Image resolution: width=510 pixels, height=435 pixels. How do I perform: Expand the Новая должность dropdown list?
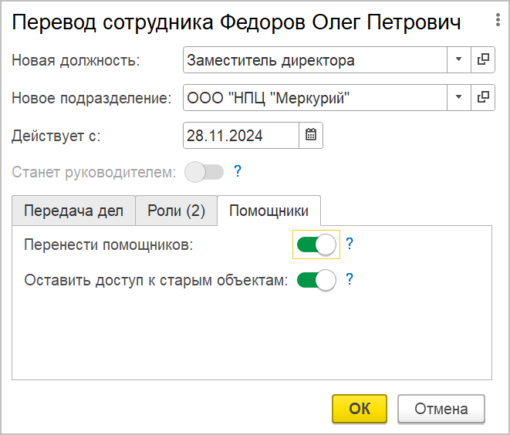click(x=458, y=59)
